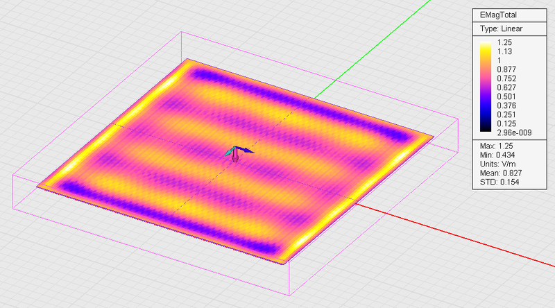Image resolution: width=555 pixels, height=308 pixels.
Task: Click the 'Mean: 0.827' statistic
Action: tap(501, 173)
